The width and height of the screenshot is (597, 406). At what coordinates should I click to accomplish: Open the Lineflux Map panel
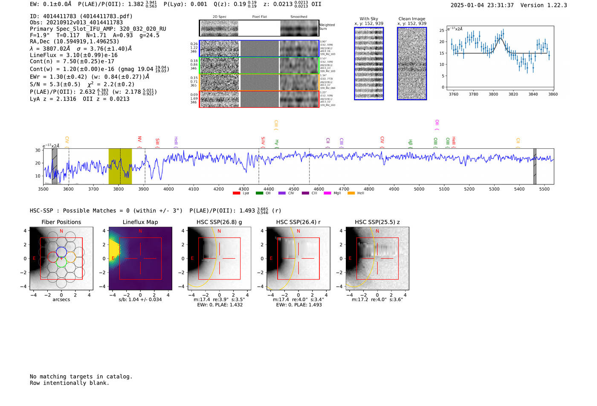pyautogui.click(x=140, y=259)
